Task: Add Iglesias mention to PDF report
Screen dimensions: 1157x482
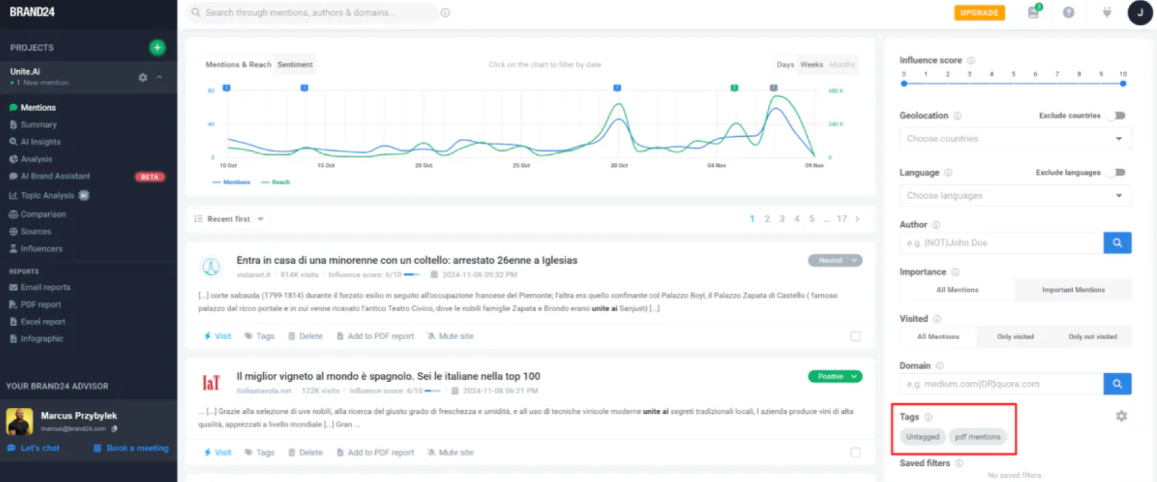Action: pyautogui.click(x=375, y=336)
